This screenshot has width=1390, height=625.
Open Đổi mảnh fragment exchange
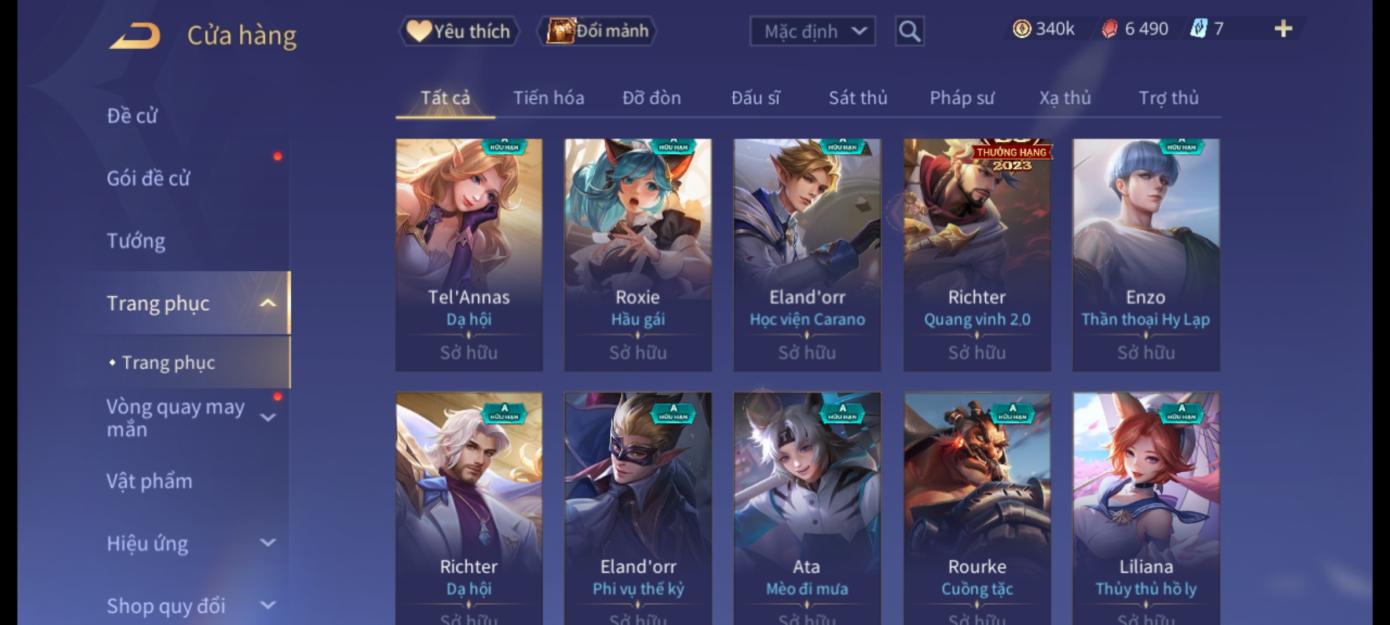pos(597,31)
